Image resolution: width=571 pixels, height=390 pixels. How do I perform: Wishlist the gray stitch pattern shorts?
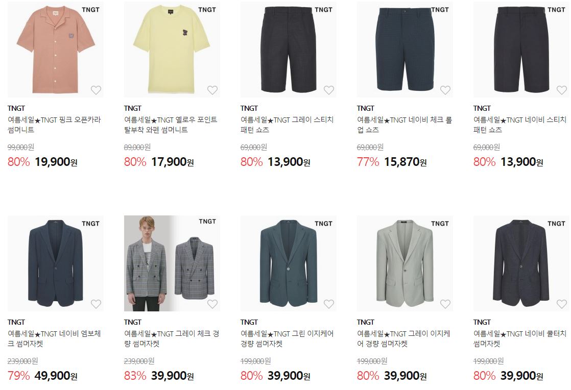(329, 90)
